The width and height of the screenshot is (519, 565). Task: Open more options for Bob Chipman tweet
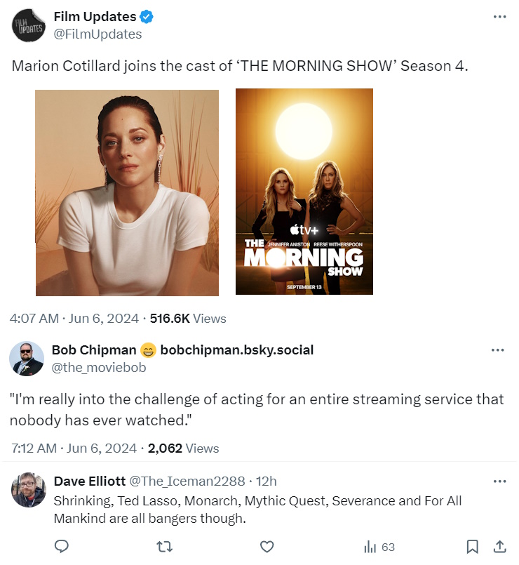(x=498, y=350)
